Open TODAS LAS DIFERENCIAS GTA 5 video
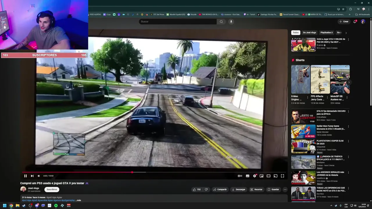This screenshot has height=209, width=372. (303, 193)
